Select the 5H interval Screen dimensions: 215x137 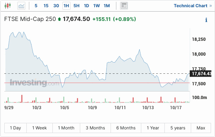tap(76, 6)
